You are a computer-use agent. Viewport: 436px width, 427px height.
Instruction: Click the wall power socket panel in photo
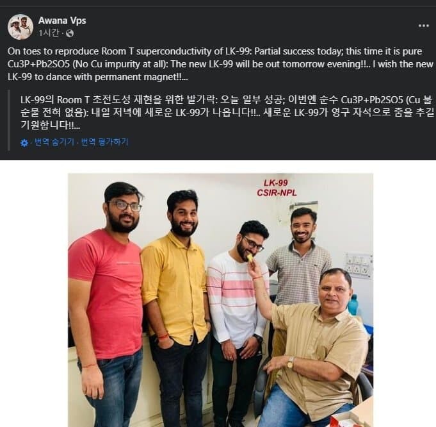[359, 265]
